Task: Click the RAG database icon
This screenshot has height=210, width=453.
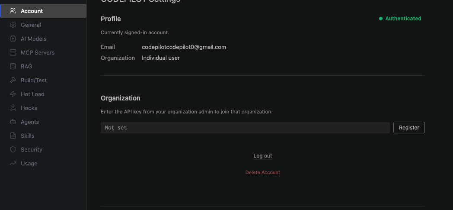Action: click(x=13, y=67)
